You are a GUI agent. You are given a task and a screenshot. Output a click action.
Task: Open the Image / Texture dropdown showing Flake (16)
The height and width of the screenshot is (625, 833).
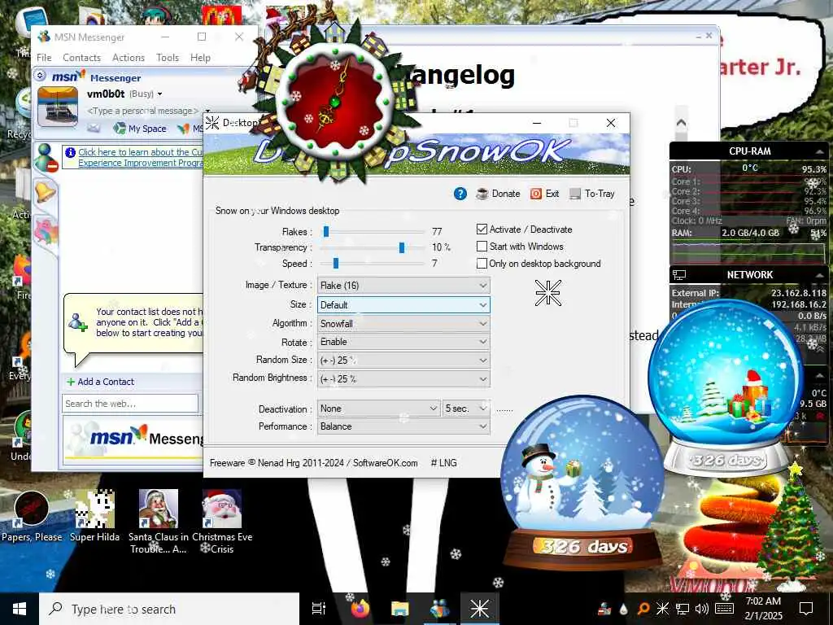point(403,286)
